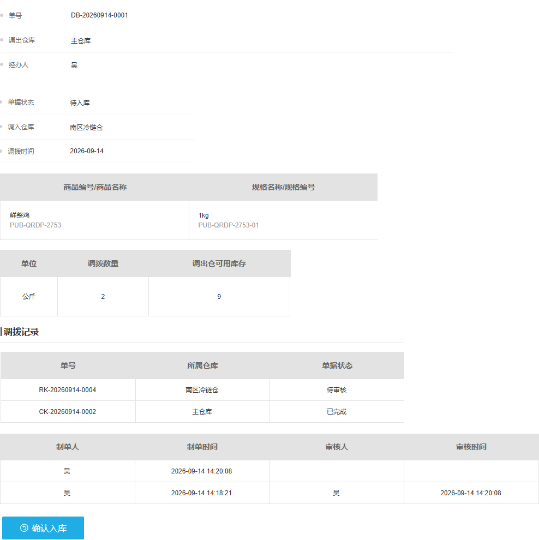This screenshot has height=540, width=539.
Task: Click the 制单人 column header
Action: tap(68, 447)
